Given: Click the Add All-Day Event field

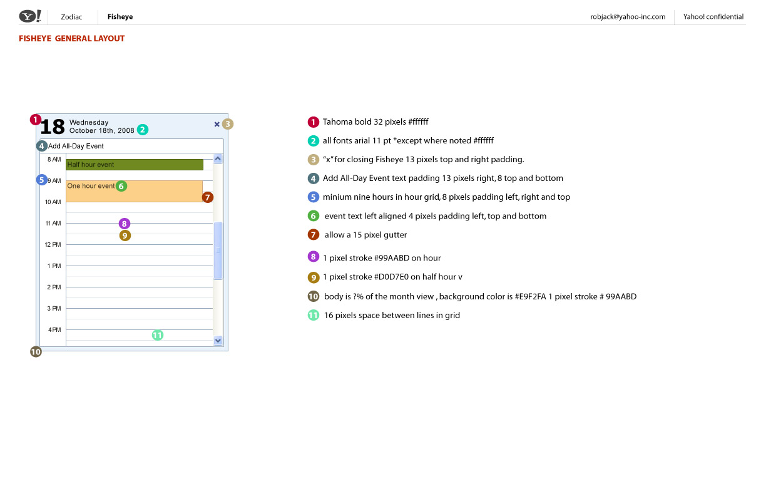Looking at the screenshot, I should pos(135,146).
